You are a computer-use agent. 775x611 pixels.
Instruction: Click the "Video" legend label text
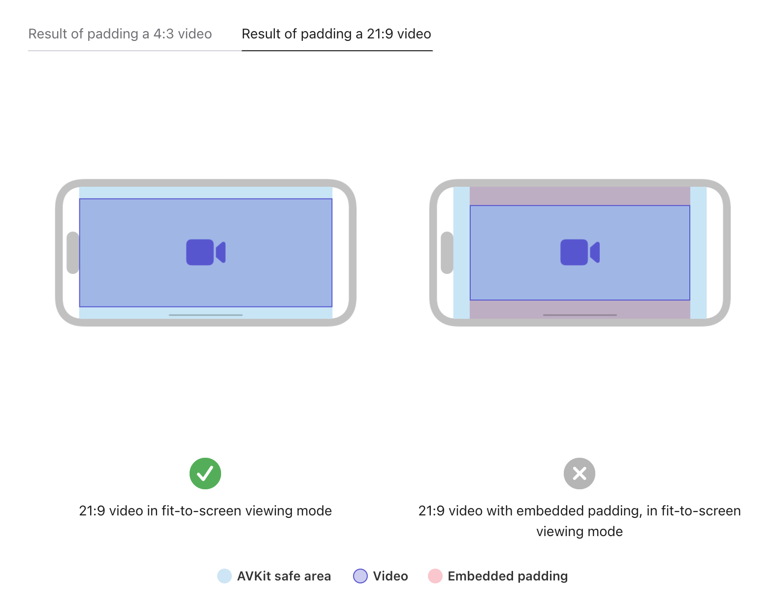(x=390, y=576)
